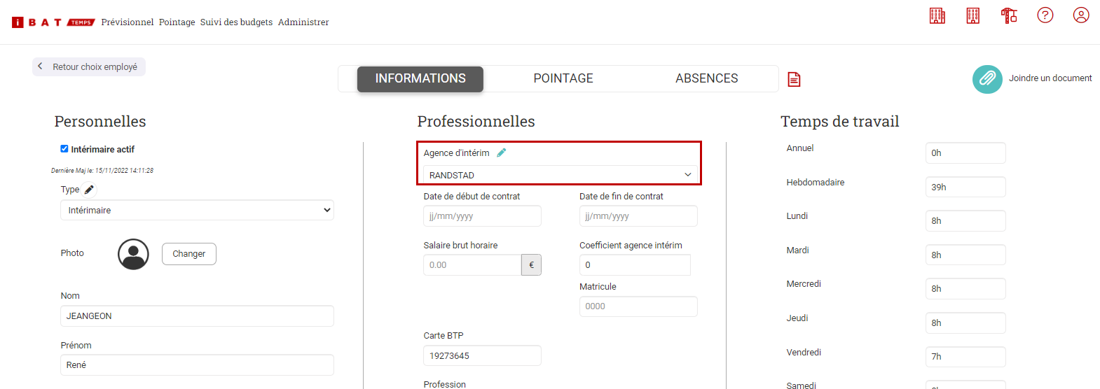Screen dimensions: 1100x389
Task: Click pencil icon next to Agence d'intérim
Action: coord(502,153)
